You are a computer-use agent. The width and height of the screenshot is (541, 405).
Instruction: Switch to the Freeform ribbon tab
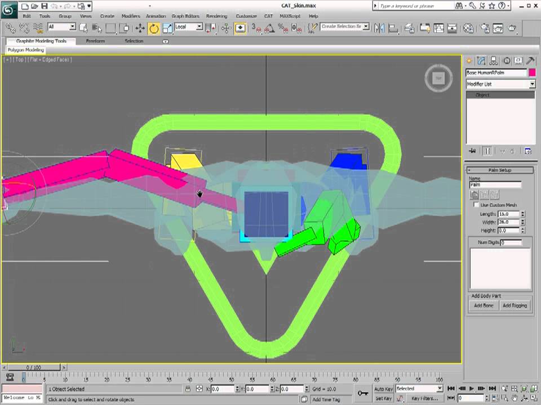click(x=95, y=41)
